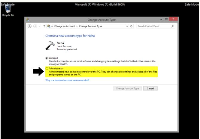Click the breadcrumb separator arrow after Change an Account
Viewport: 200px width, 139px height.
pyautogui.click(x=77, y=26)
